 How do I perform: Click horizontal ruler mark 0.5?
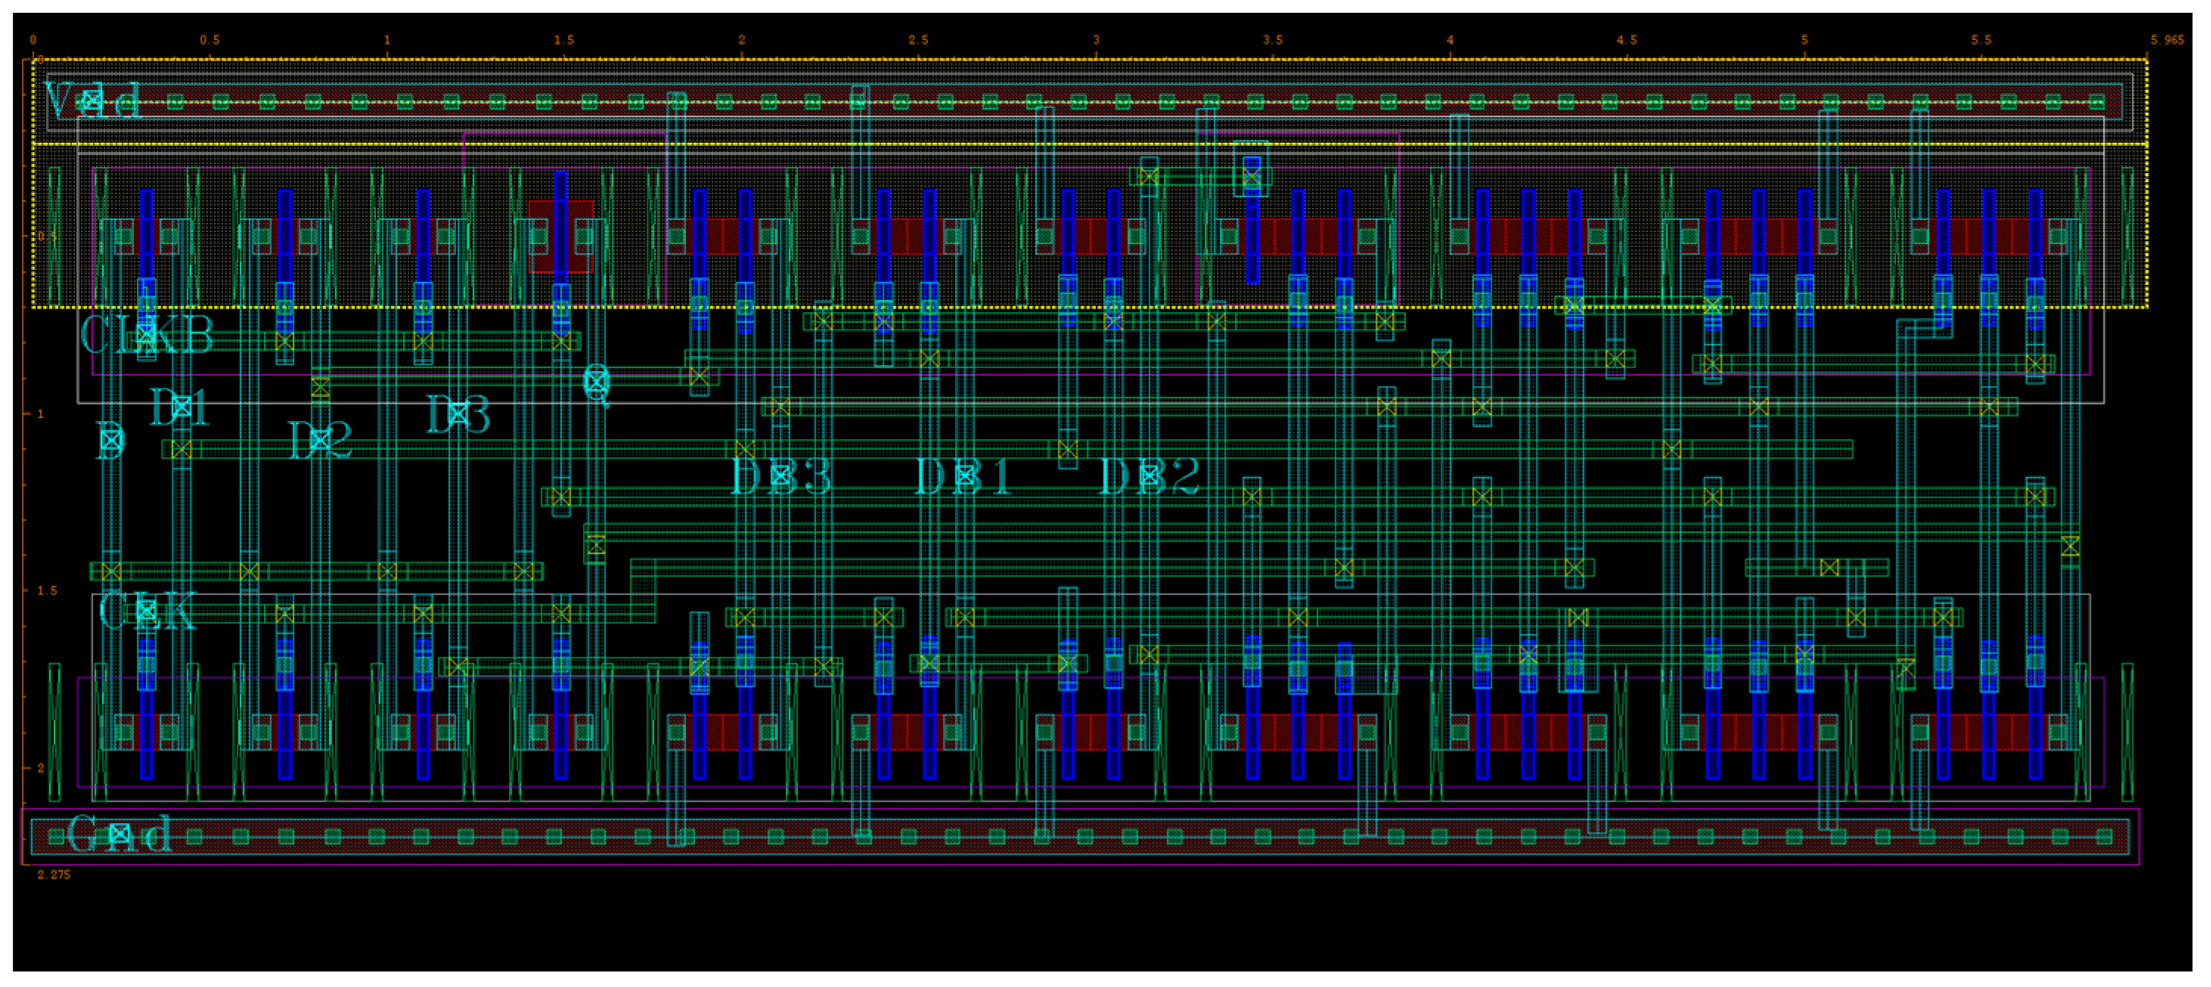click(x=209, y=40)
